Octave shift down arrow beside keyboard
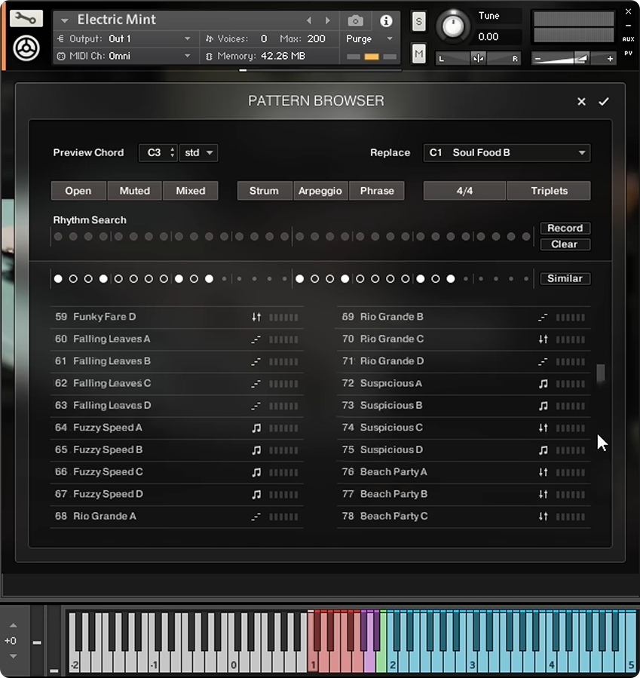Image resolution: width=640 pixels, height=678 pixels. [x=14, y=656]
